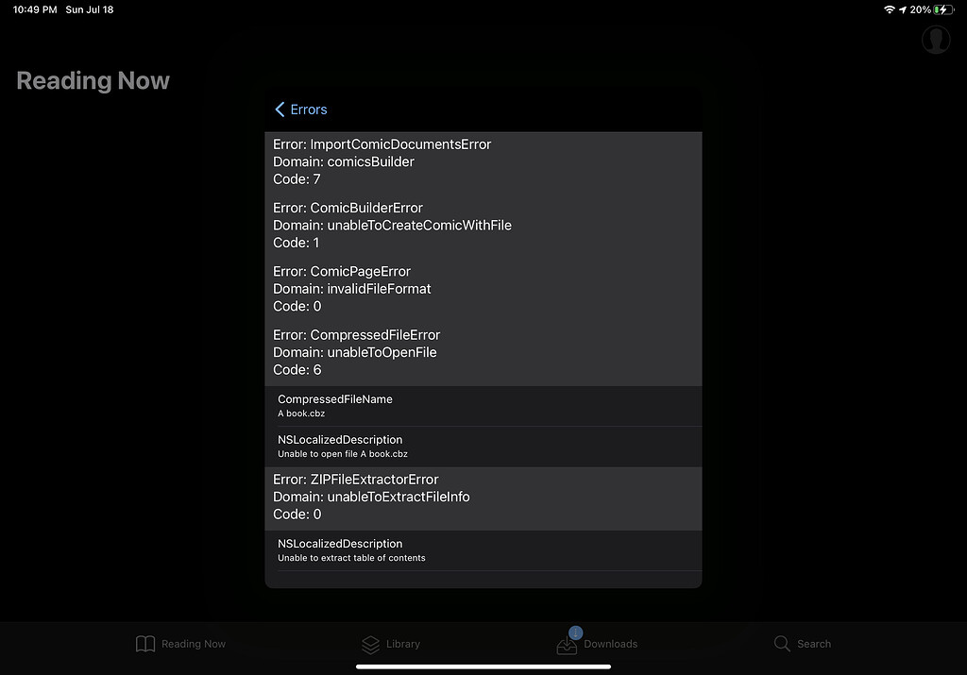Tap the ZIPFileExtractorError header

[356, 479]
